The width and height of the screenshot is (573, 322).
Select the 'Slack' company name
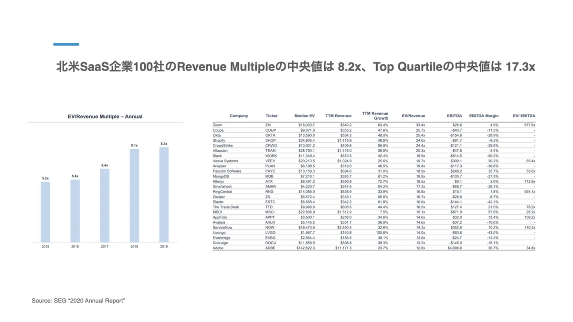tap(218, 156)
